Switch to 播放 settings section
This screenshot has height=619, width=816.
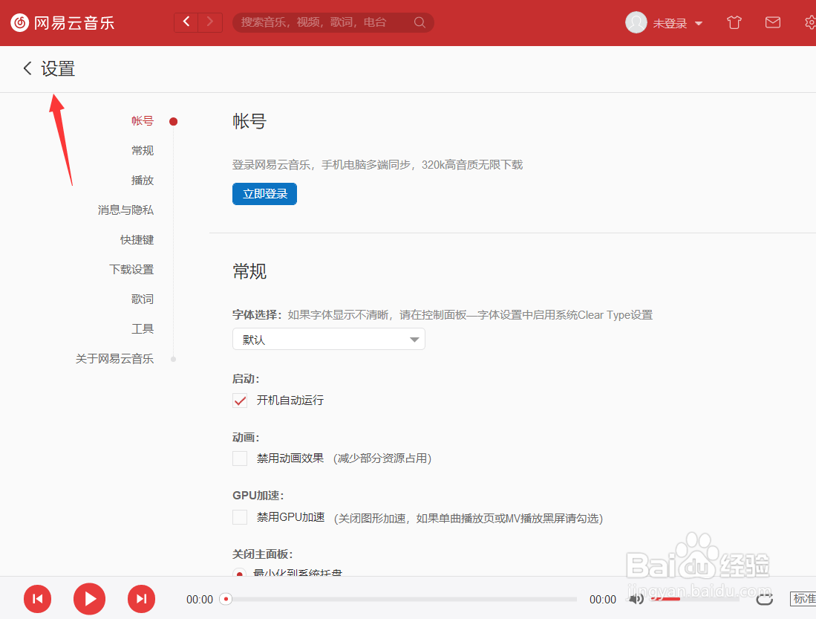143,180
